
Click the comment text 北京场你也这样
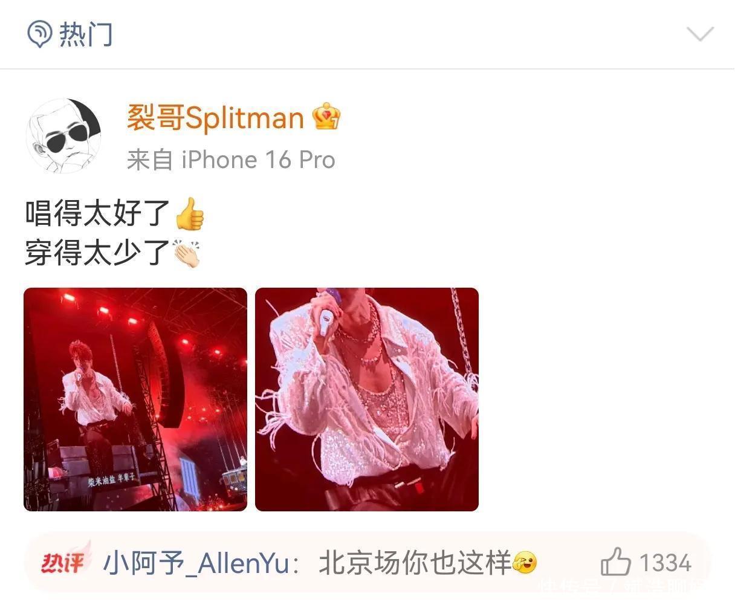coord(414,563)
